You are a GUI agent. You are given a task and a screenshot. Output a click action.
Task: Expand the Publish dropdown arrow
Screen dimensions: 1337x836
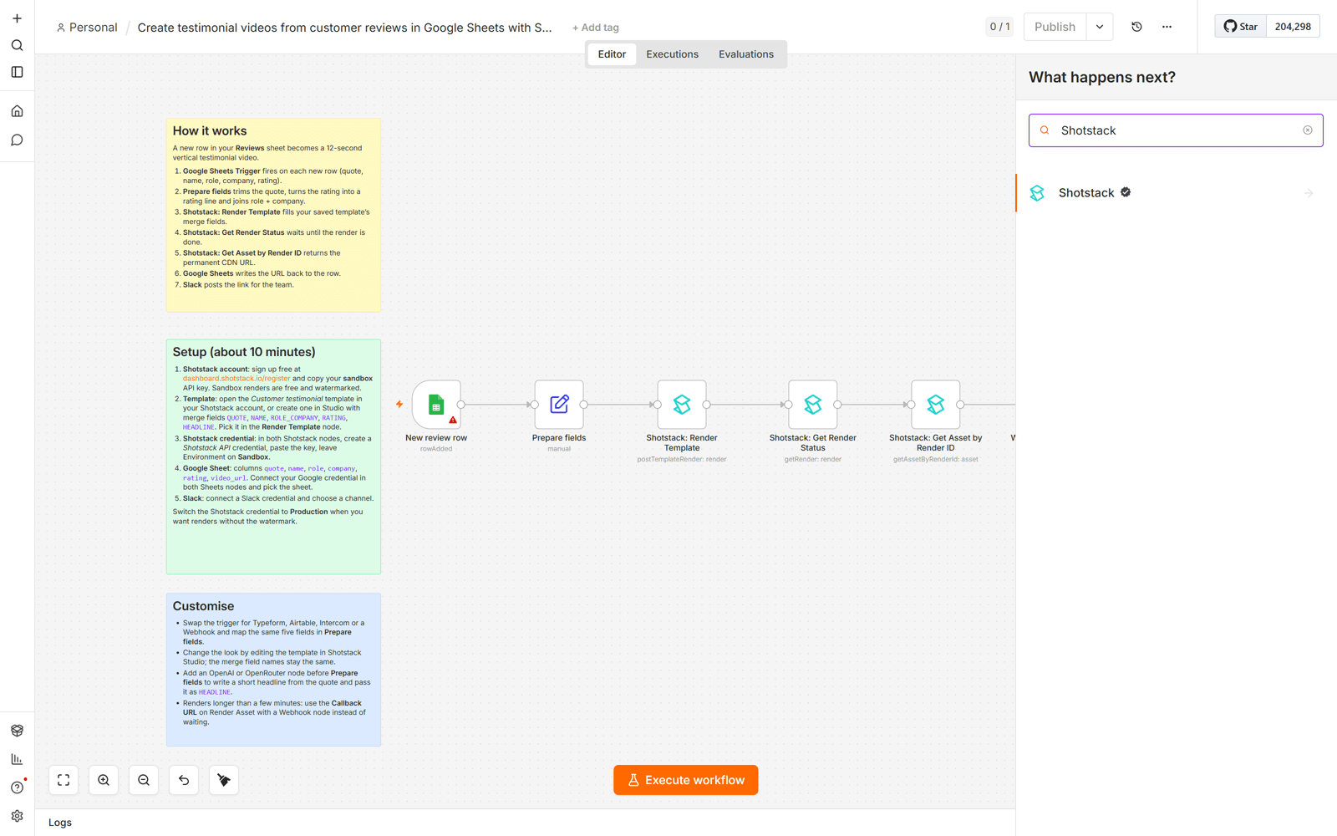click(1100, 27)
